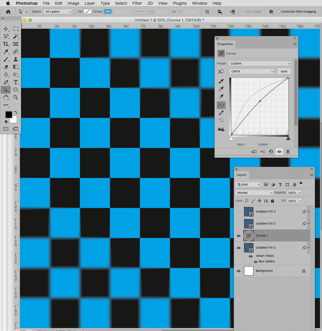Hide the Background layer

[238, 271]
